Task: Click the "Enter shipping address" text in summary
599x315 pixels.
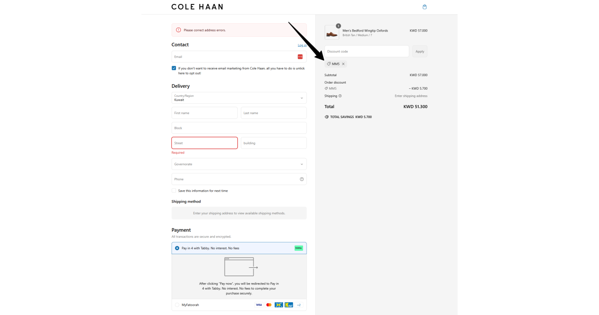Action: tap(411, 96)
